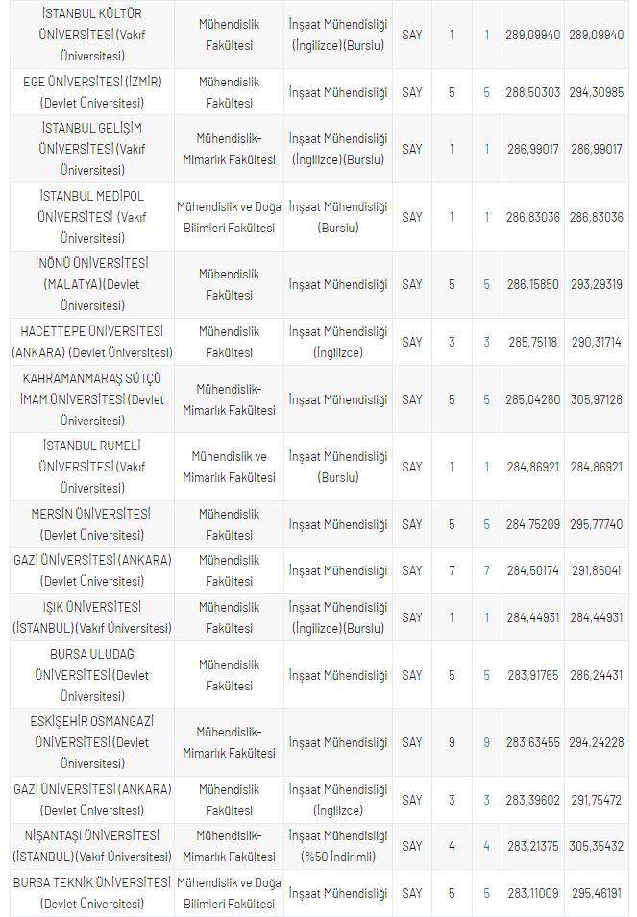The height and width of the screenshot is (917, 637).
Task: Click the İstanbul Kültür Üniversitesi name cell
Action: (92, 35)
